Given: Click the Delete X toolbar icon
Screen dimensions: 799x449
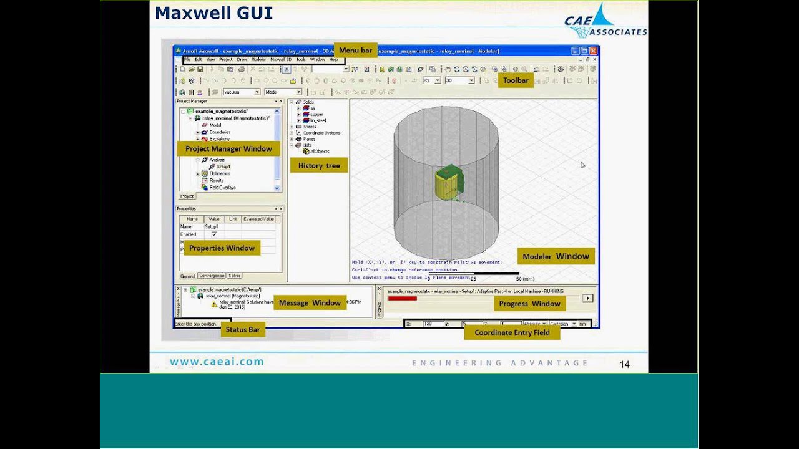Looking at the screenshot, I should point(253,69).
